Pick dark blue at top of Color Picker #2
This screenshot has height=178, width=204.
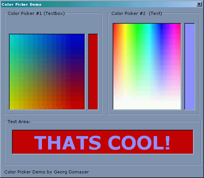tap(162, 27)
